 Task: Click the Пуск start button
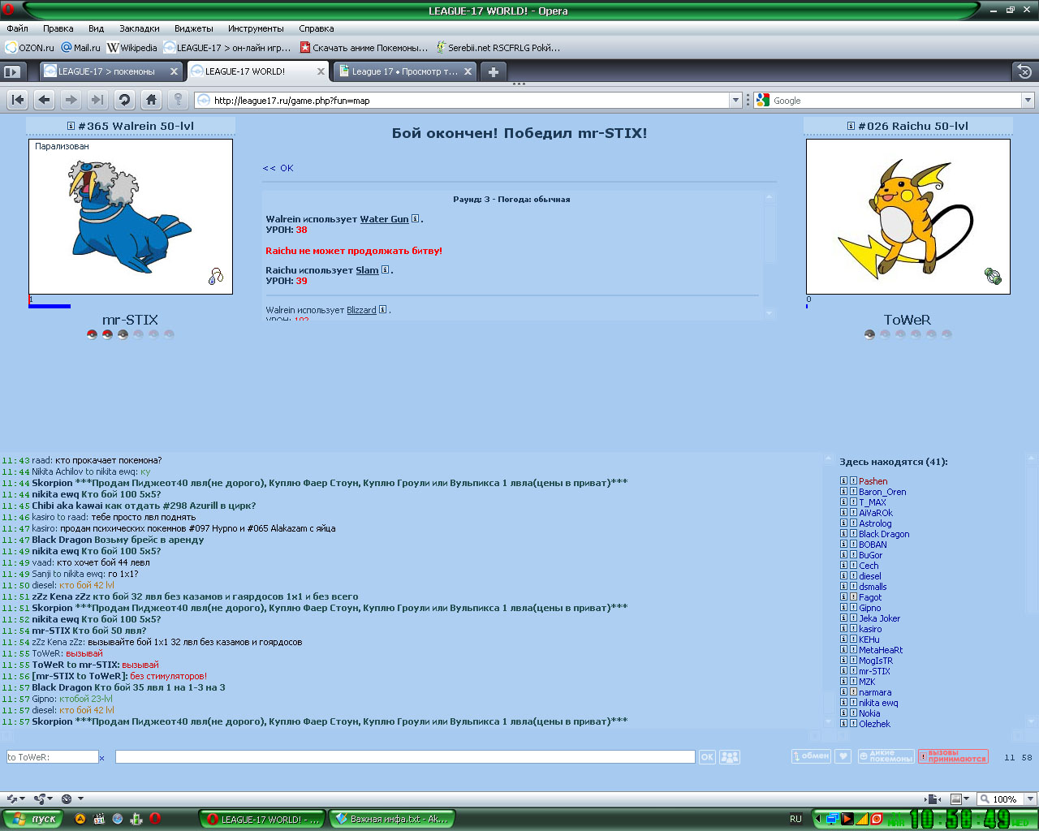click(x=34, y=819)
